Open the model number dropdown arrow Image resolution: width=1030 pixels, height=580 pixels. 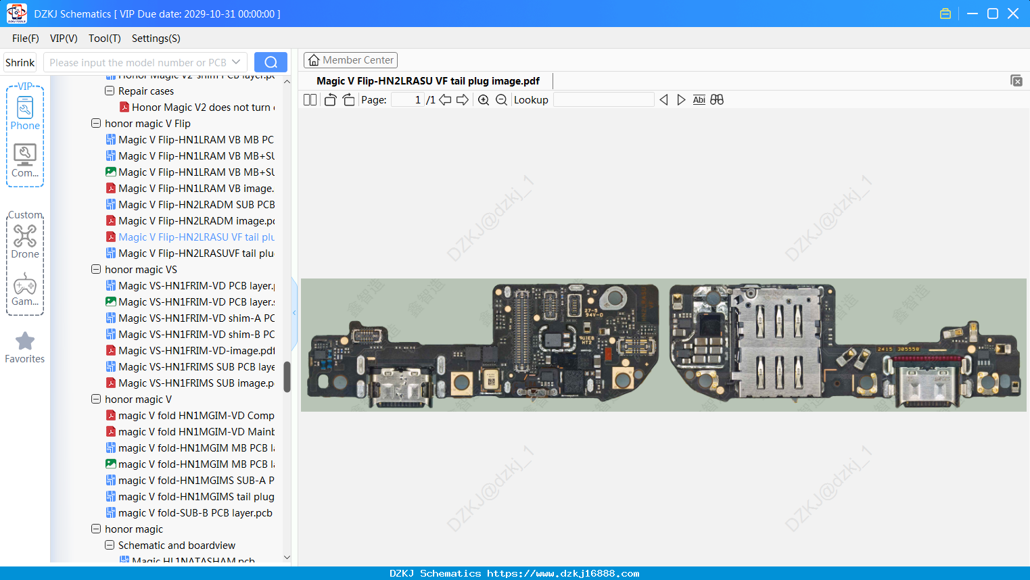tap(236, 62)
